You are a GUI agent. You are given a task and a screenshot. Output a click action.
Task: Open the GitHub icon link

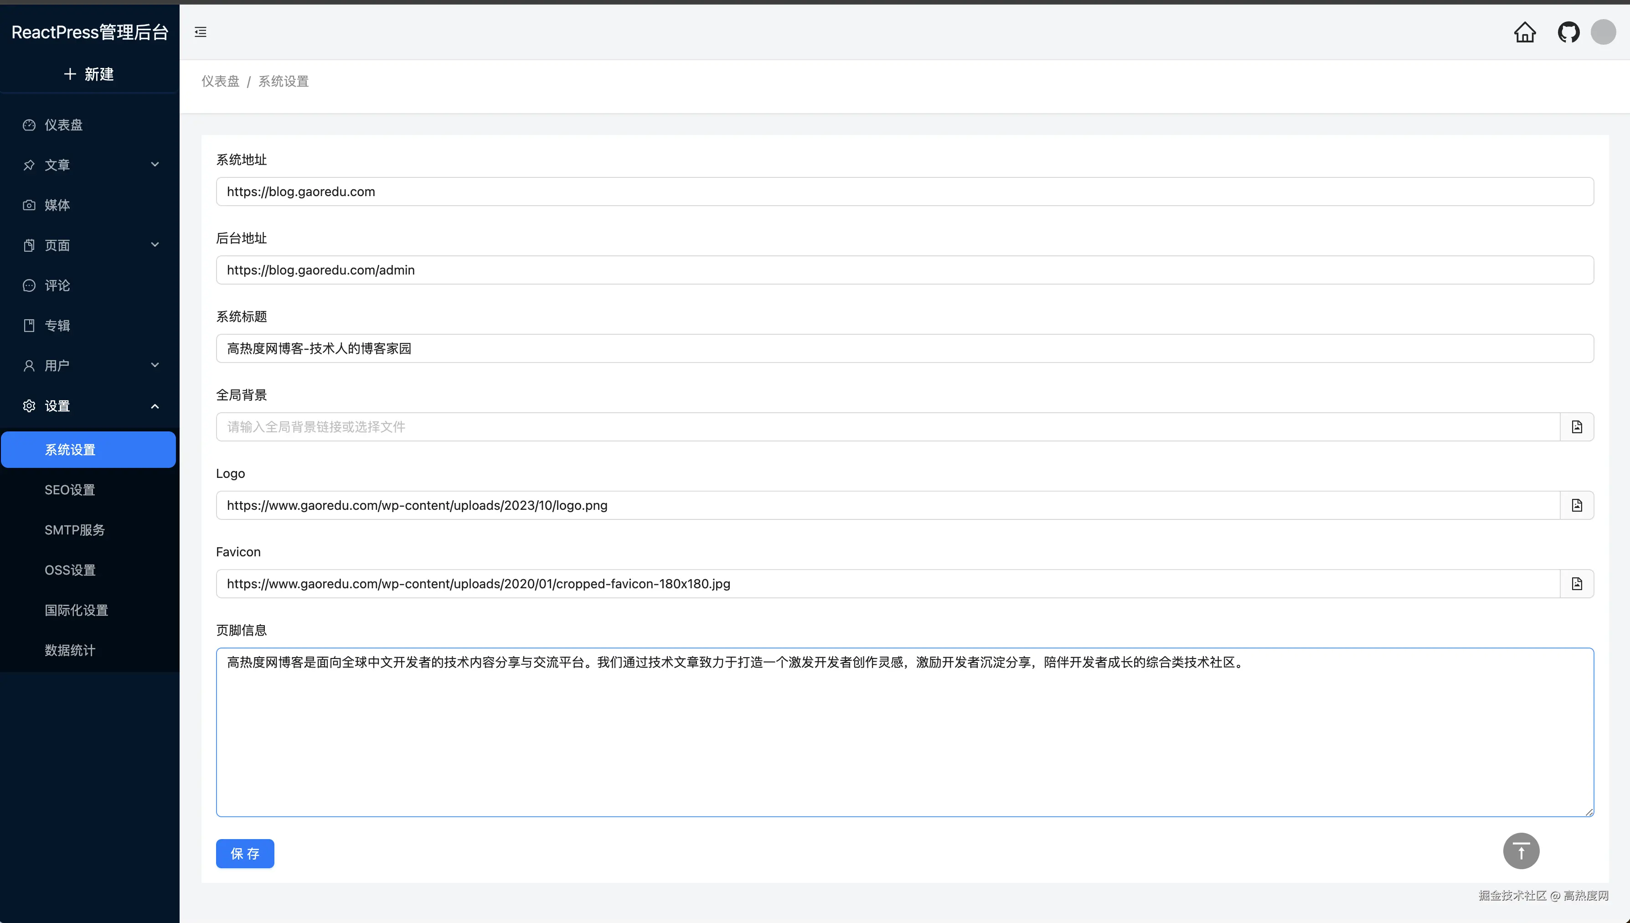pyautogui.click(x=1568, y=32)
